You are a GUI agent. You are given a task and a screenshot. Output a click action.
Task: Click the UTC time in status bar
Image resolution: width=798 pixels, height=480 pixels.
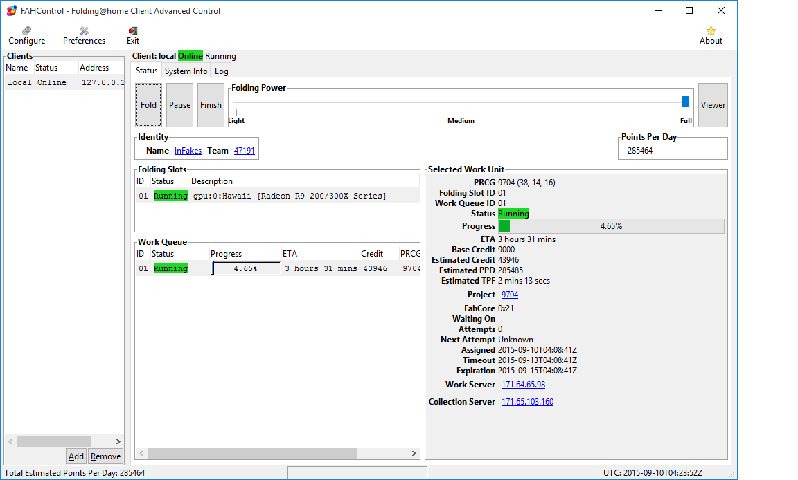653,473
